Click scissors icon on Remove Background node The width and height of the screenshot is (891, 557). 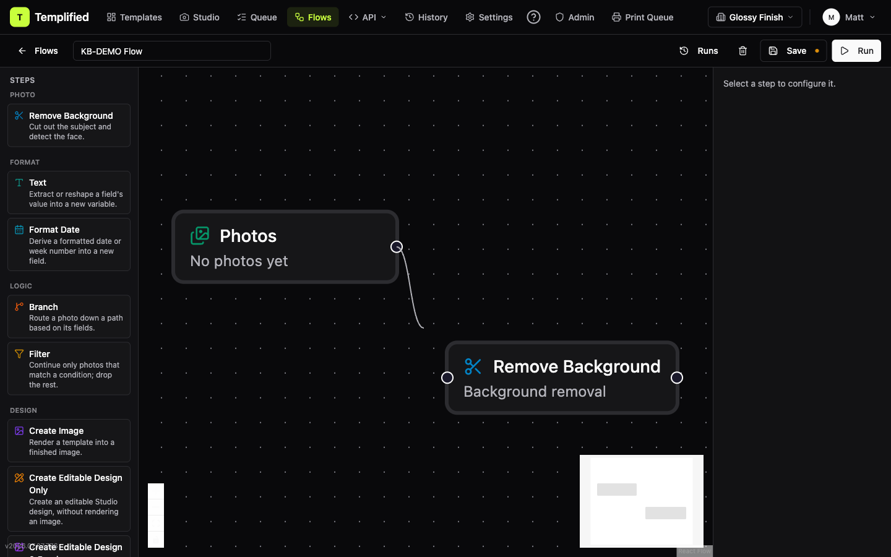point(473,366)
